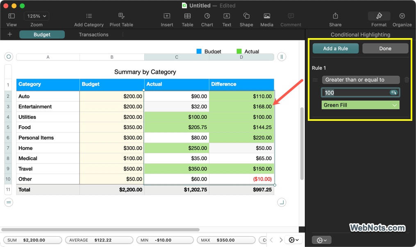Click the $168.00 difference cell
The image size is (416, 247).
pyautogui.click(x=241, y=107)
